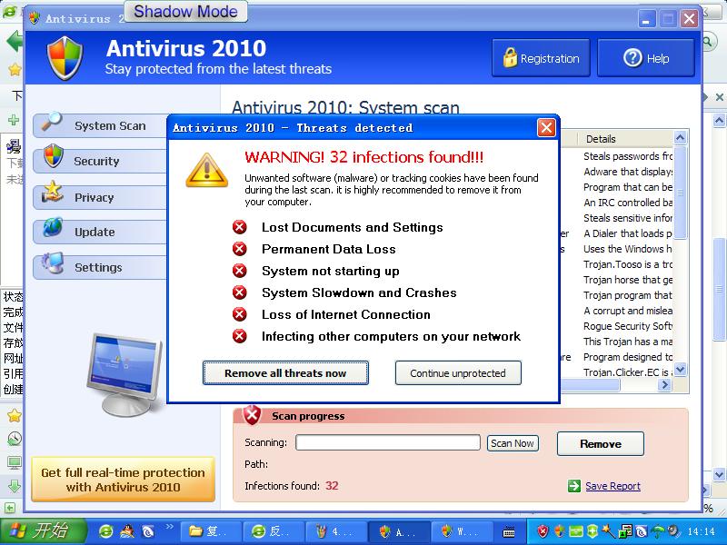Viewport: 727px width, 545px height.
Task: Click the keyboard icon in taskbar
Action: coord(509,532)
